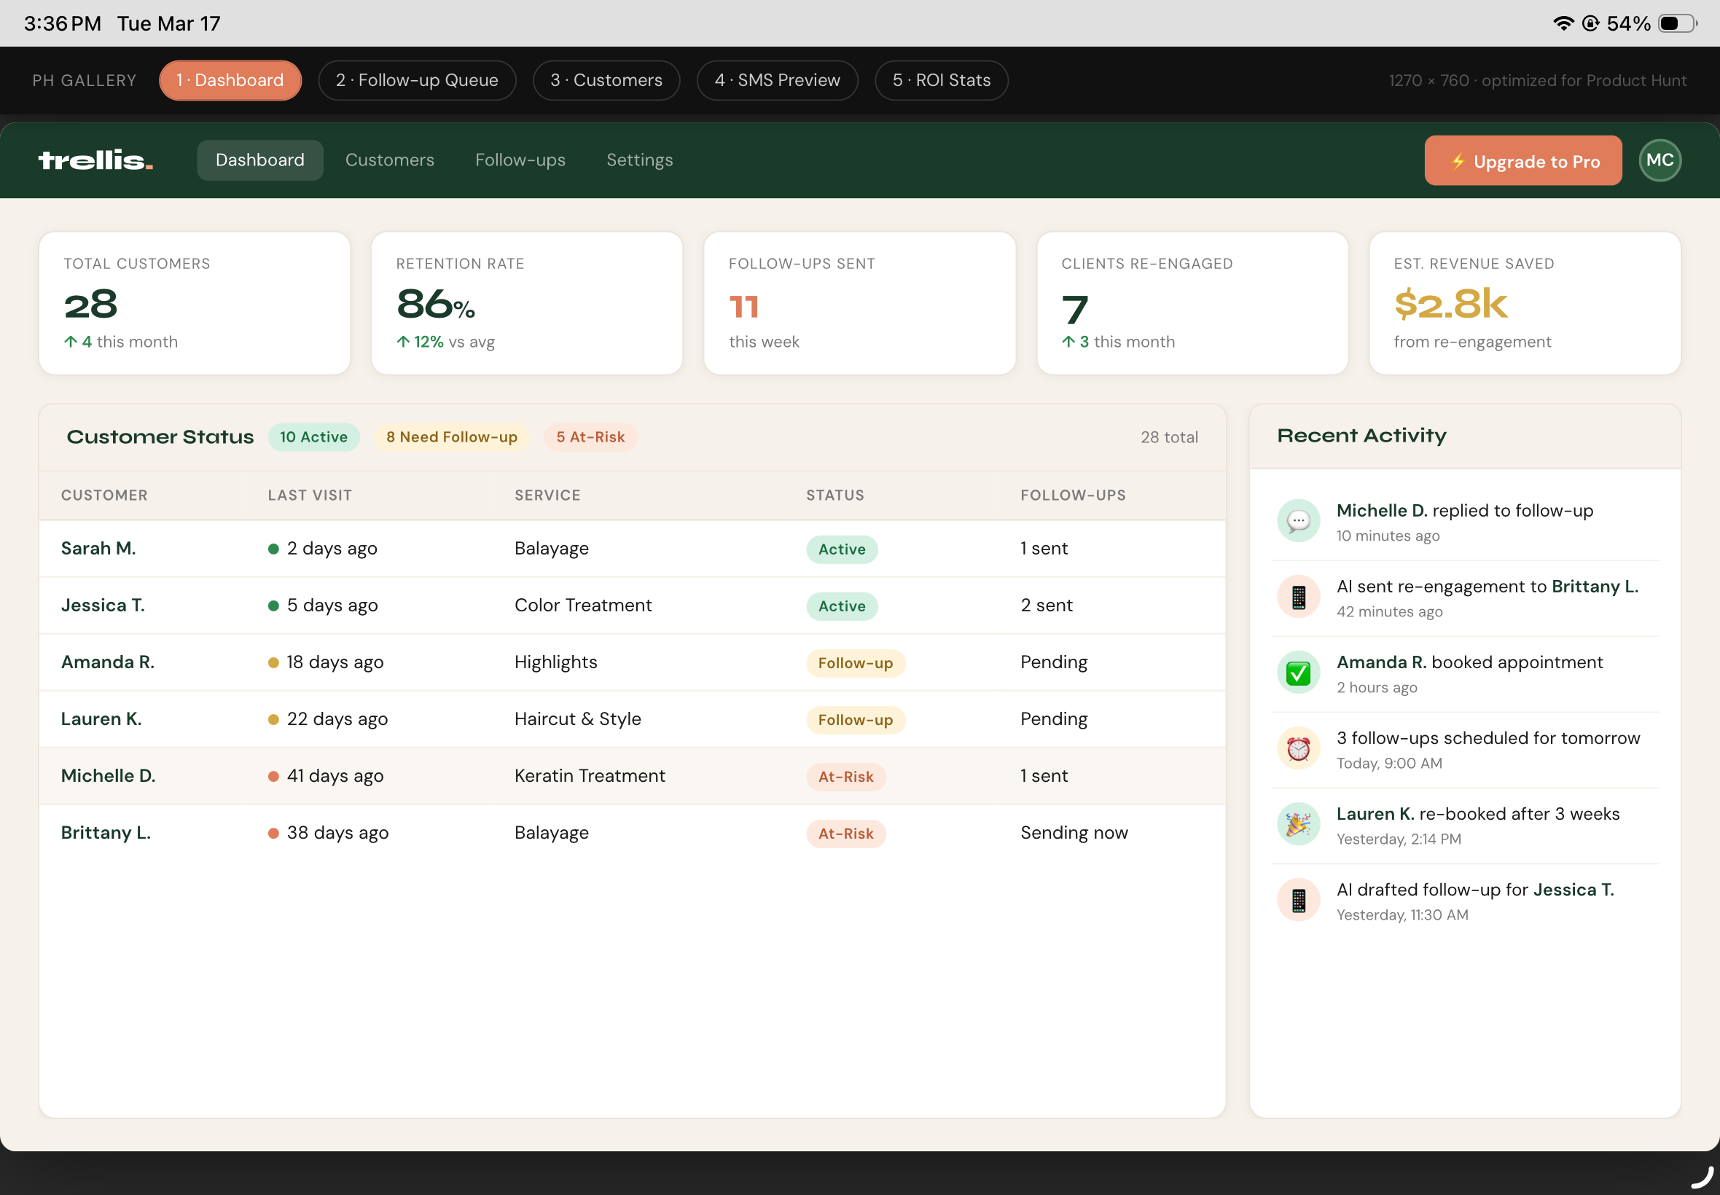Open 2 · Follow-up Queue gallery pill
1720x1195 pixels.
[416, 80]
